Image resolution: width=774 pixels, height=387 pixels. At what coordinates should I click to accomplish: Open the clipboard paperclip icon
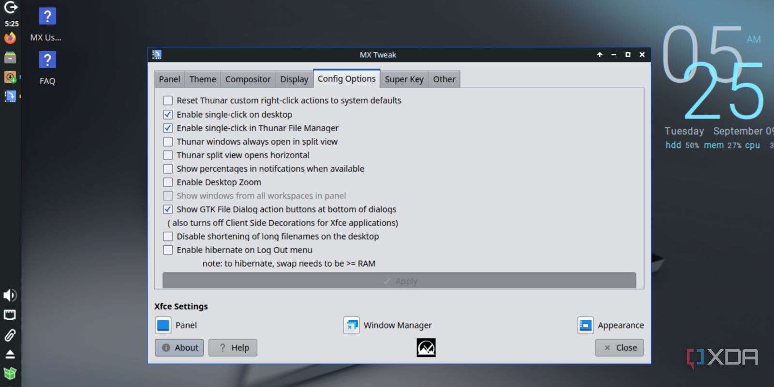pos(10,335)
